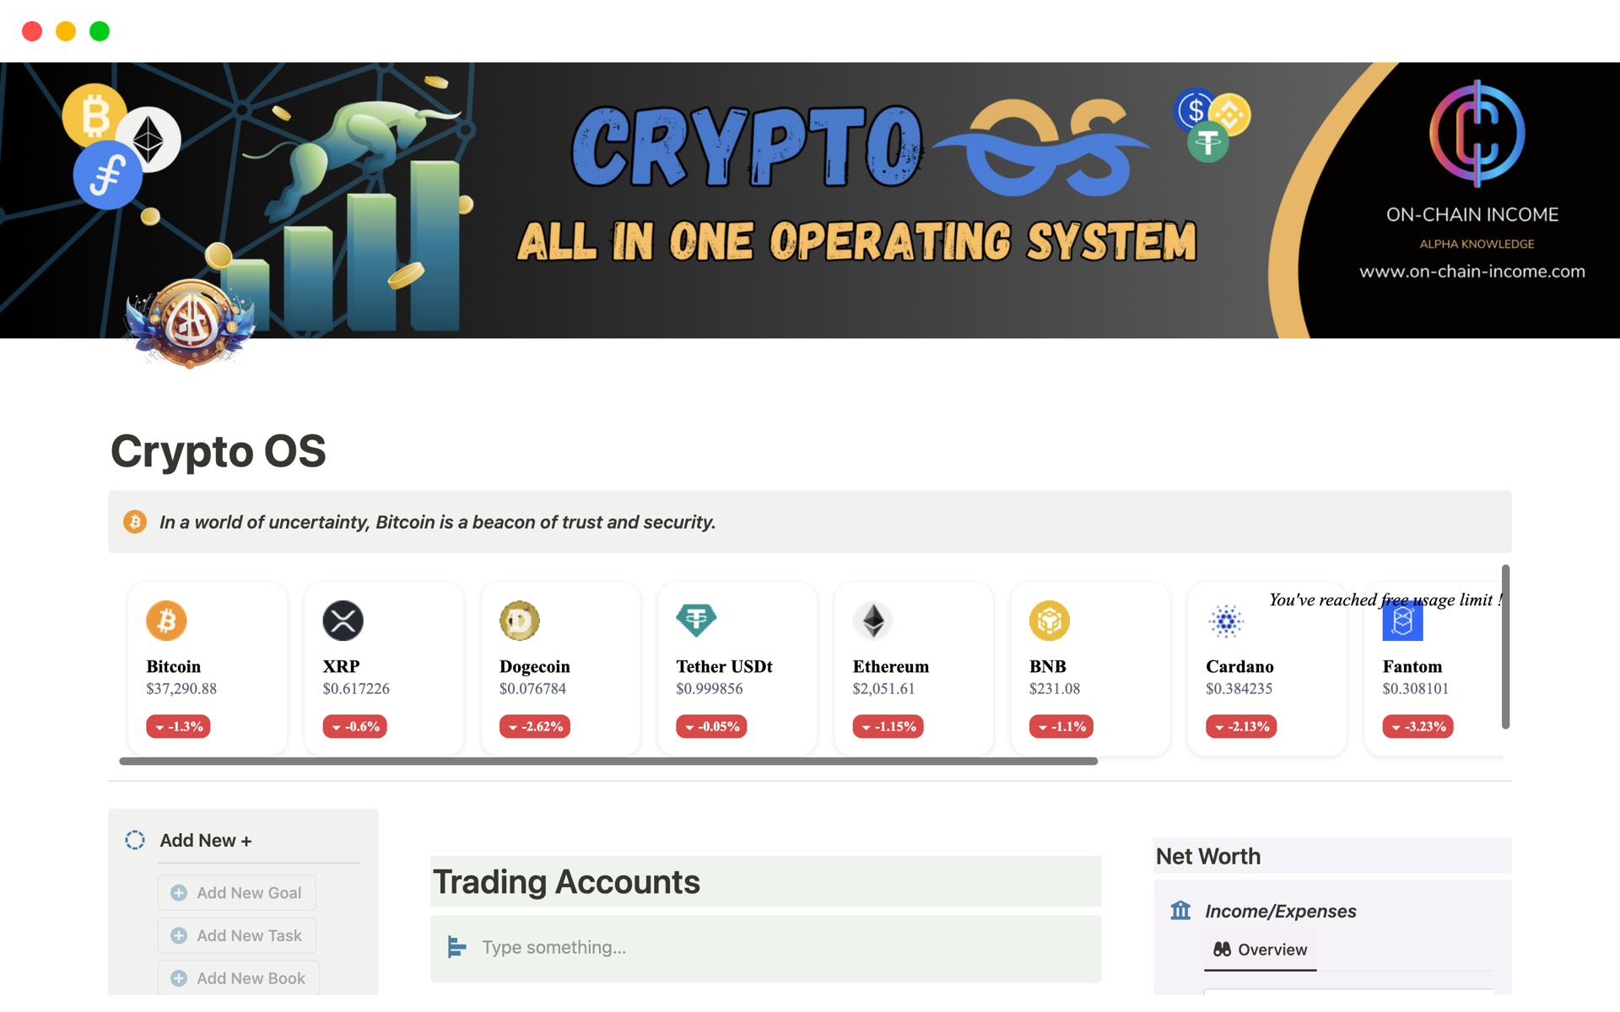Viewport: 1620px width, 1012px height.
Task: Click the Tether USDt icon in the ticker
Action: [696, 620]
